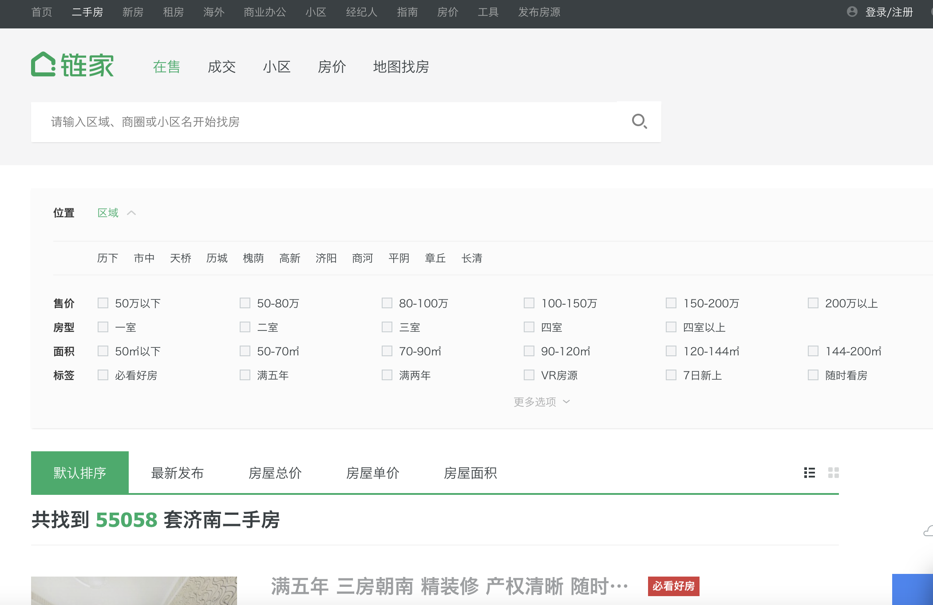Check the 四室以上 room type box
This screenshot has height=605, width=933.
[x=671, y=327]
